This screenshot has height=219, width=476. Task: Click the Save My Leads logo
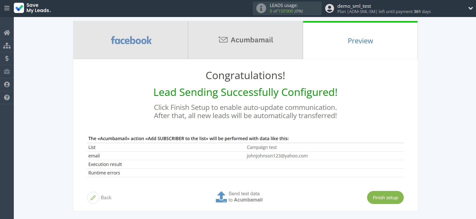[x=32, y=8]
